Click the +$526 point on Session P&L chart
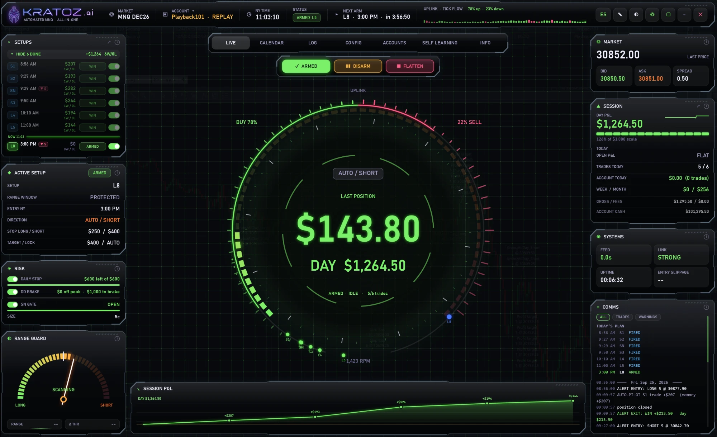Viewport: 717px width, 437px height. [x=401, y=407]
